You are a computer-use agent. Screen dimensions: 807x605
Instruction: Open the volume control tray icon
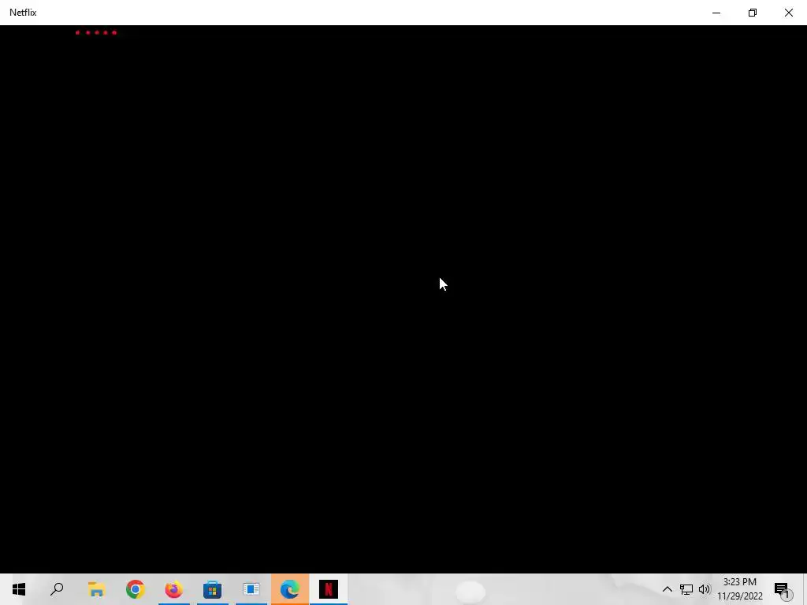pos(704,589)
